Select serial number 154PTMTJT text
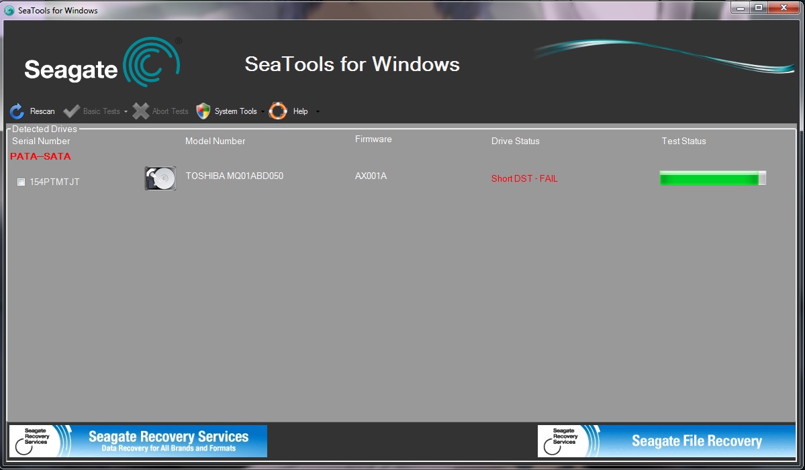Image resolution: width=805 pixels, height=470 pixels. [54, 182]
